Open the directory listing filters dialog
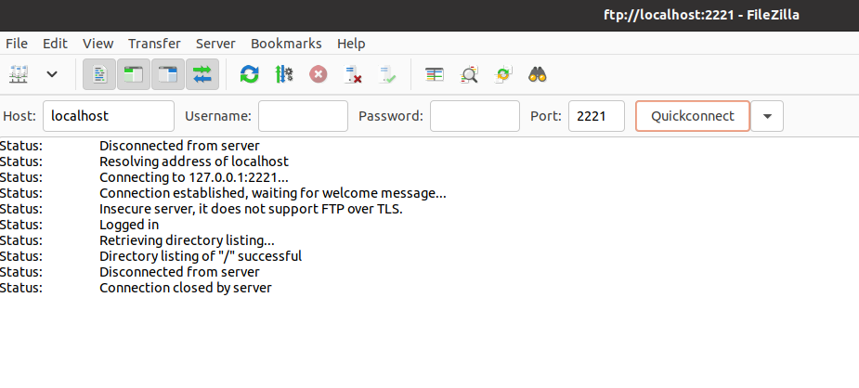Viewport: 859px width, 388px height. 435,74
